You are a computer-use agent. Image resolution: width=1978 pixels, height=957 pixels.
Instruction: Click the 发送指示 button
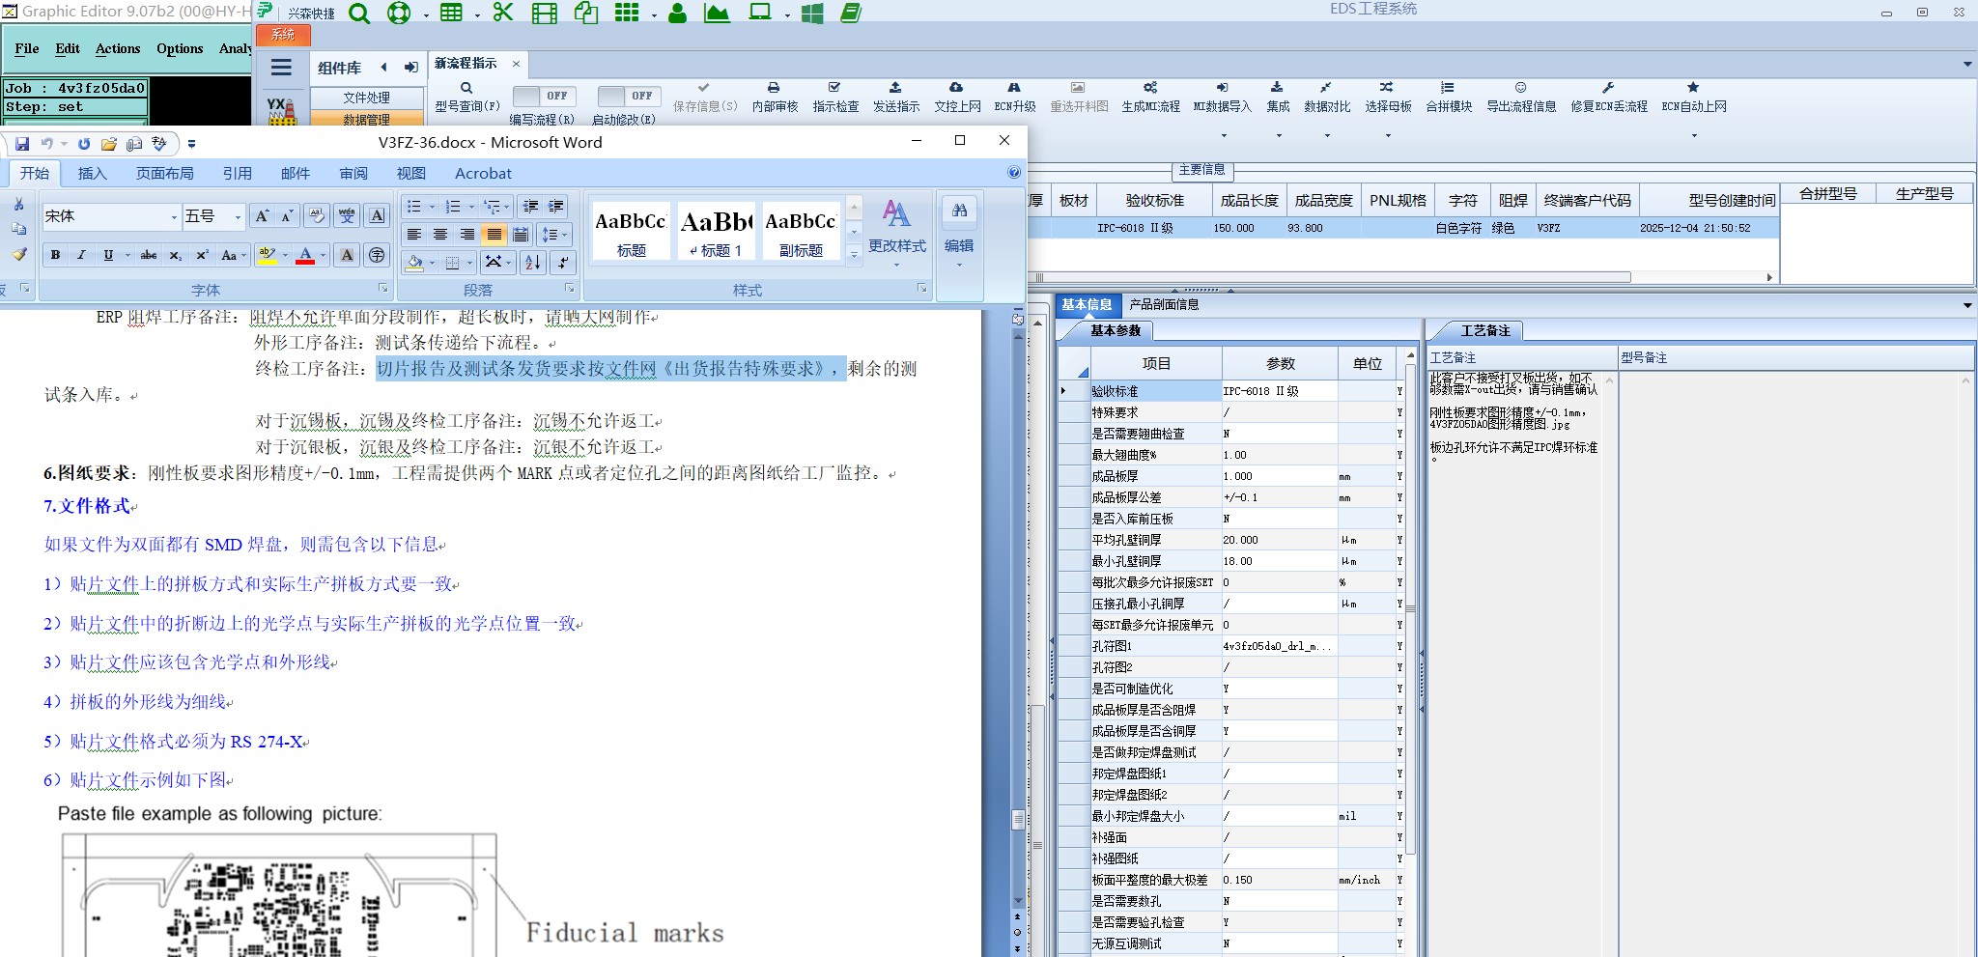896,97
